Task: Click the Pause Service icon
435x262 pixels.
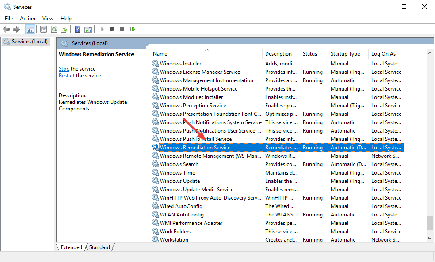Action: click(122, 29)
